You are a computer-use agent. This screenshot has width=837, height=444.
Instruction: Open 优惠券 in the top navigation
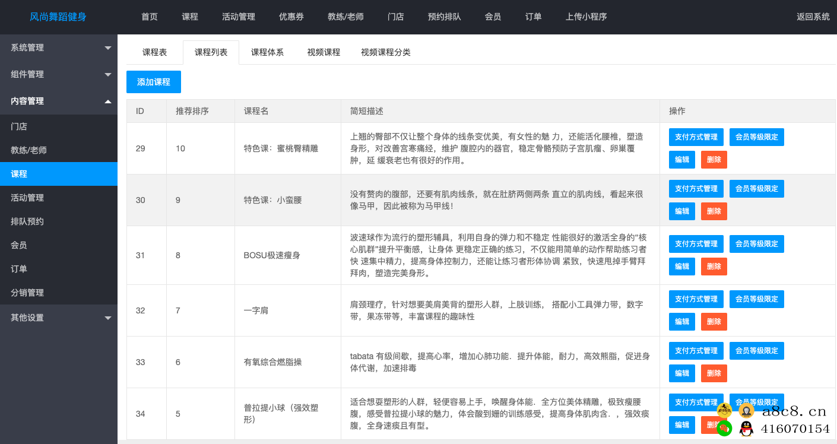(291, 17)
